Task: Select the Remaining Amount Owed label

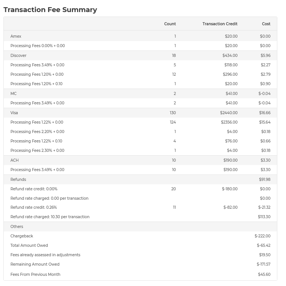Action: click(x=35, y=264)
